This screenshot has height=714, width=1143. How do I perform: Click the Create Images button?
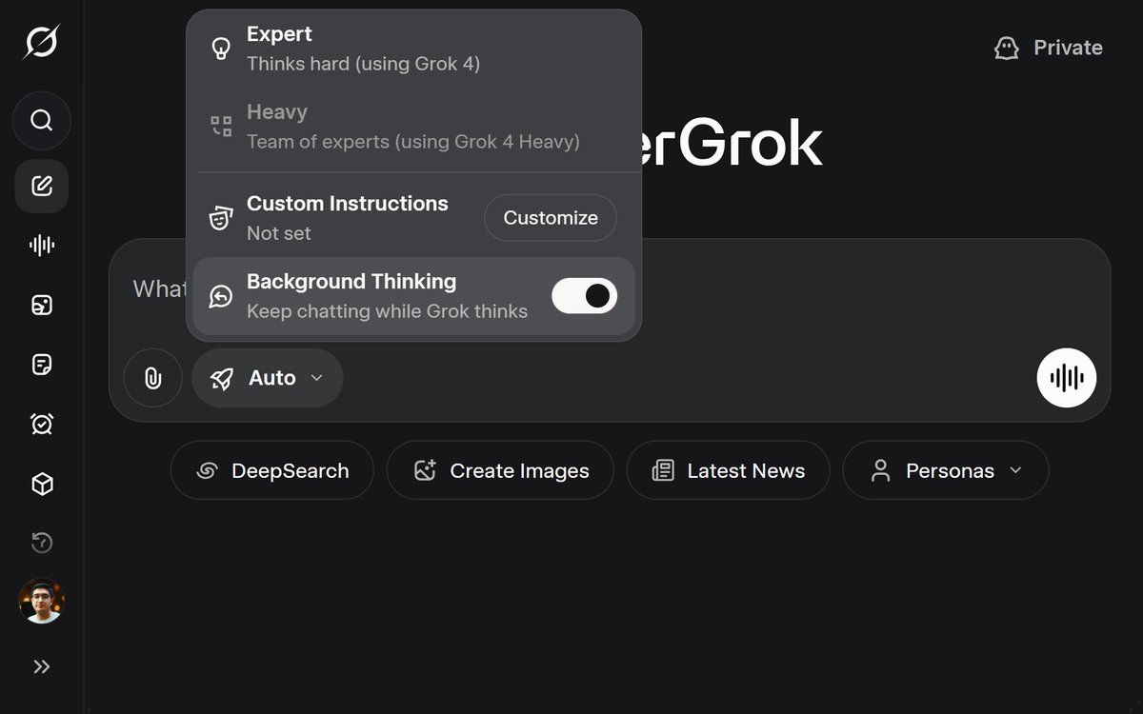[x=500, y=470]
